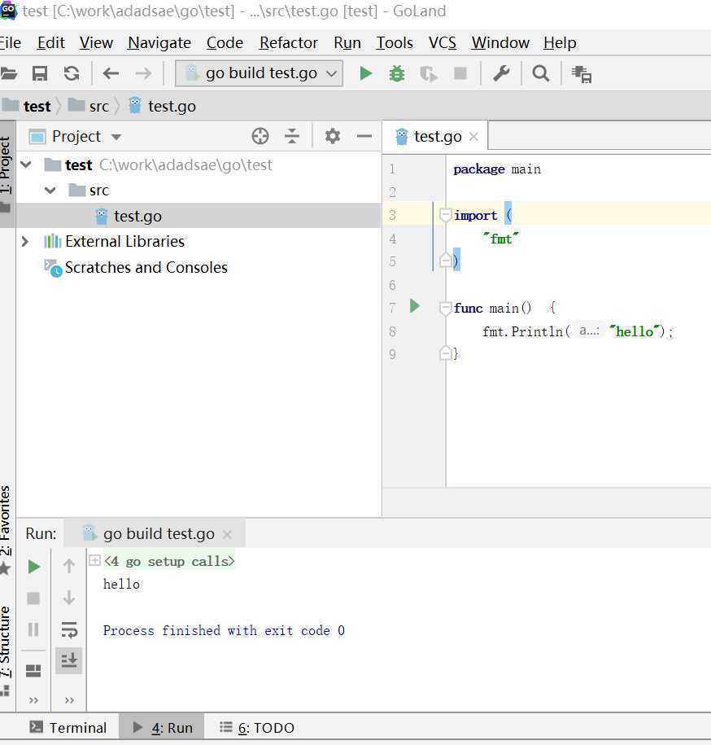The height and width of the screenshot is (745, 711).
Task: Open the 'go build test.go' run configuration dropdown
Action: (x=260, y=73)
